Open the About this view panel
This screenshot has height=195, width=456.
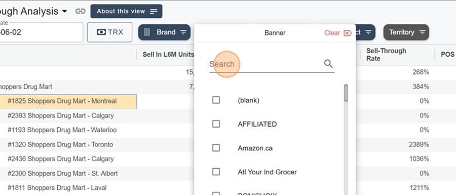point(126,11)
